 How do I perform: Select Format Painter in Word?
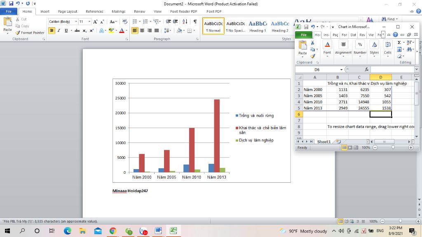coord(30,33)
